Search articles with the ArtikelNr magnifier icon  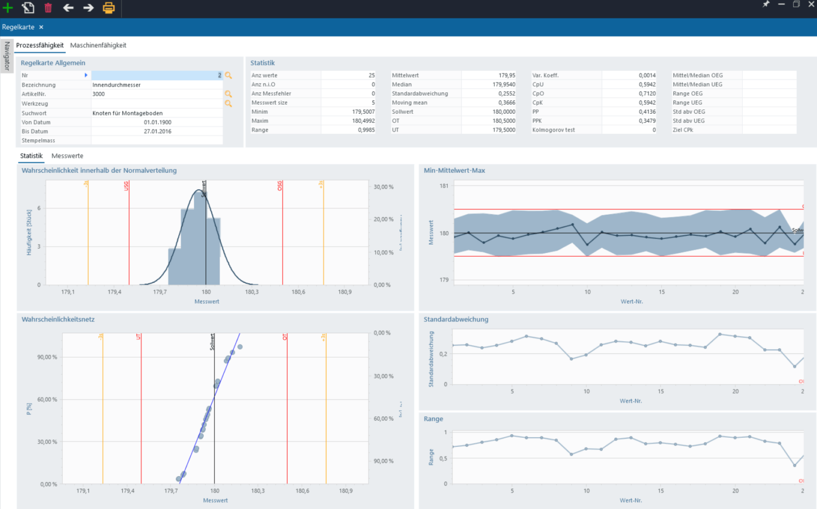pyautogui.click(x=229, y=94)
